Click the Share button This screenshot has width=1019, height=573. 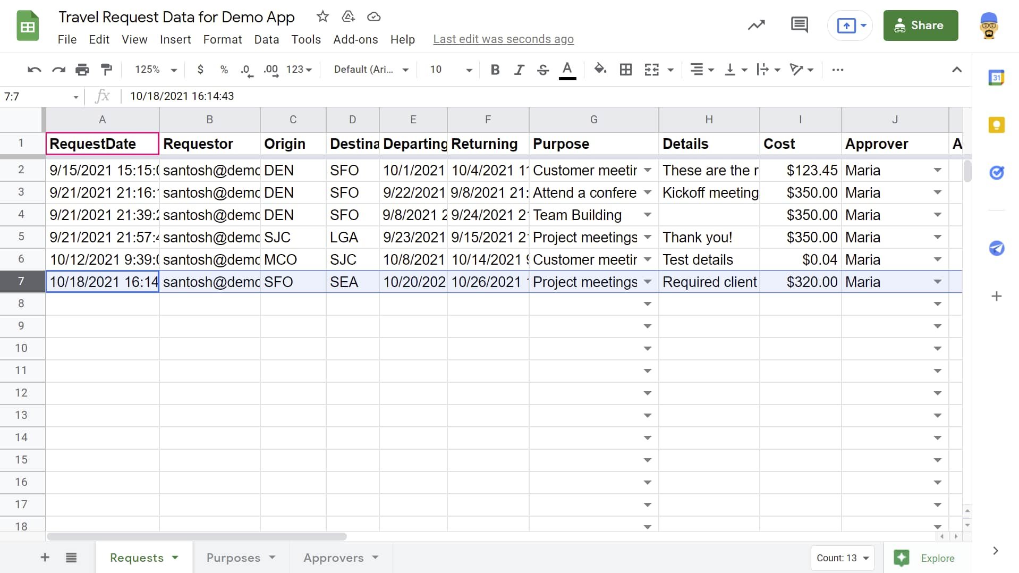[x=920, y=25]
